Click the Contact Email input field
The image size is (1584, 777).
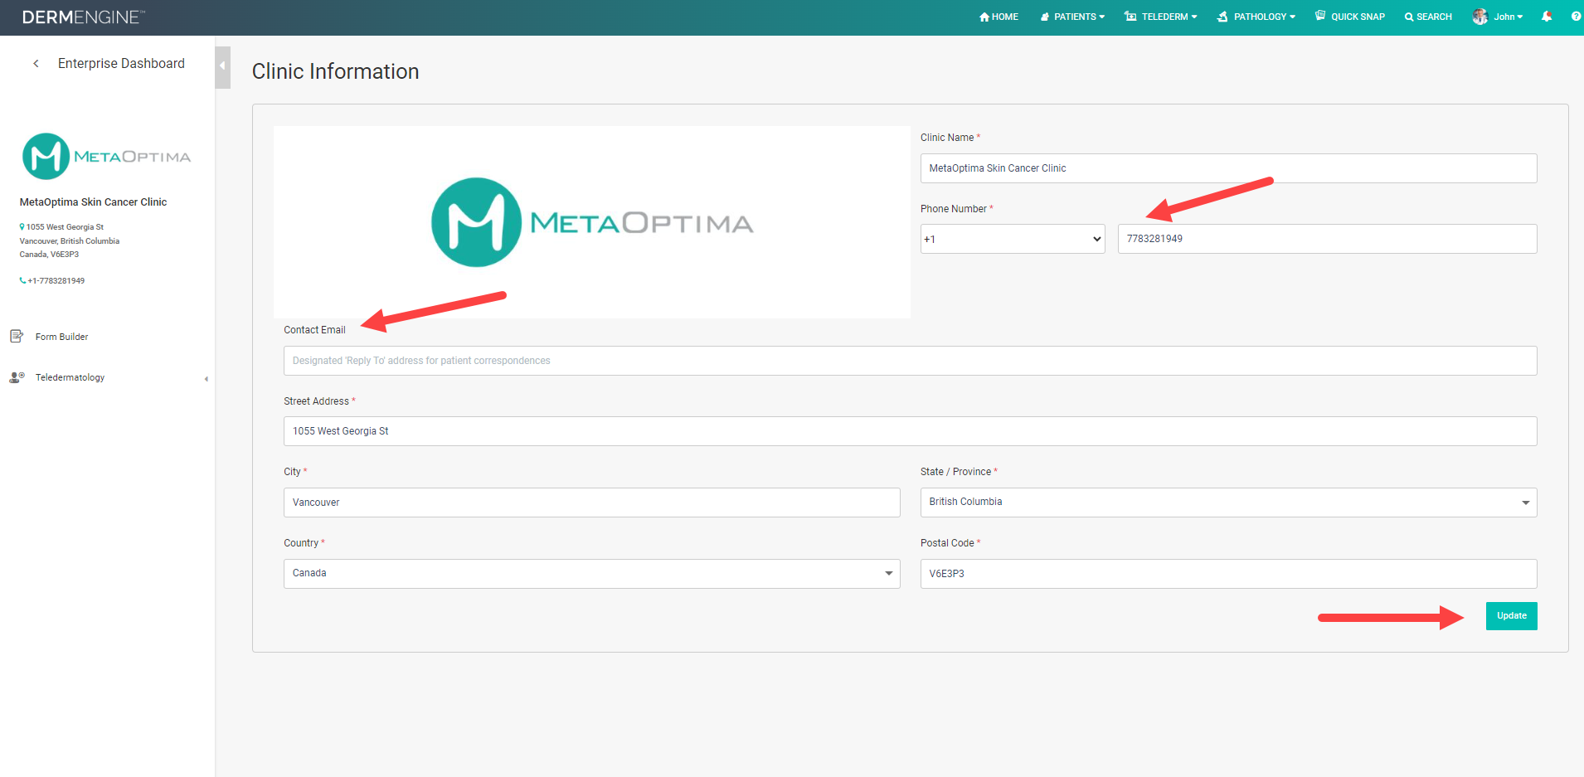(910, 361)
